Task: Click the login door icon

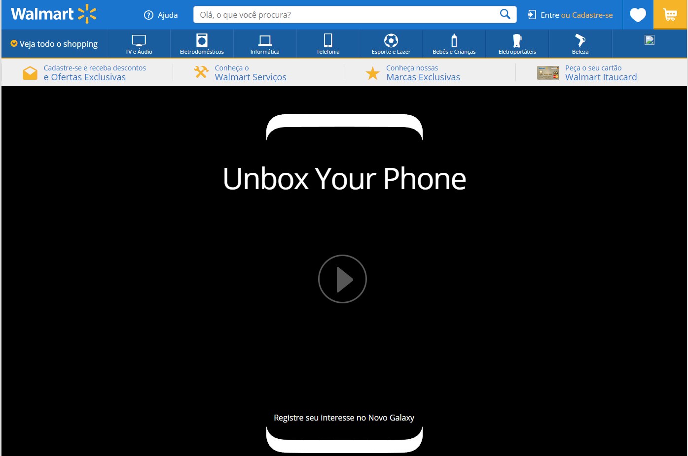Action: 532,15
